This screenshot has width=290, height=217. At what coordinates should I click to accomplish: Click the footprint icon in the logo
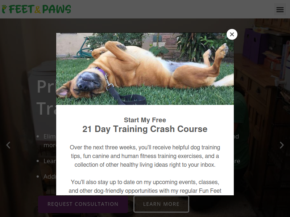(x=4, y=9)
